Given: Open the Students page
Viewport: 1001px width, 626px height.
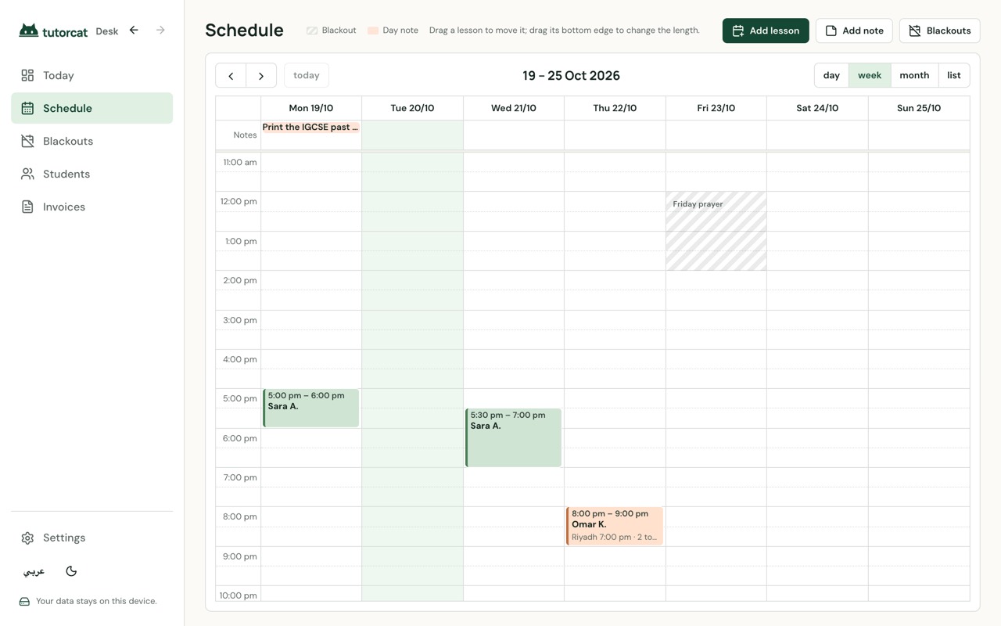Looking at the screenshot, I should [x=92, y=174].
